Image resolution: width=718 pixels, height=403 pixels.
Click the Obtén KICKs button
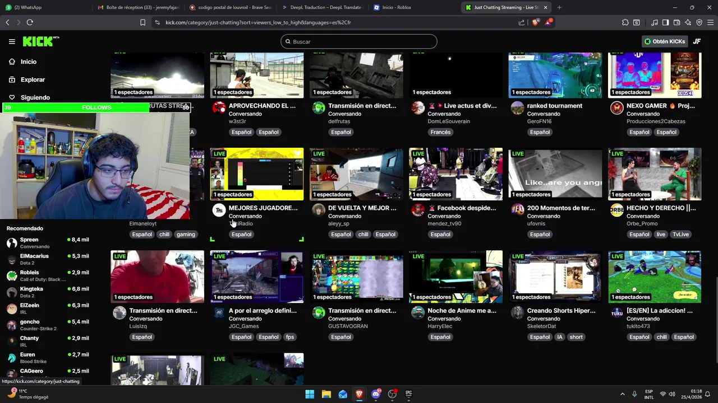pos(665,41)
